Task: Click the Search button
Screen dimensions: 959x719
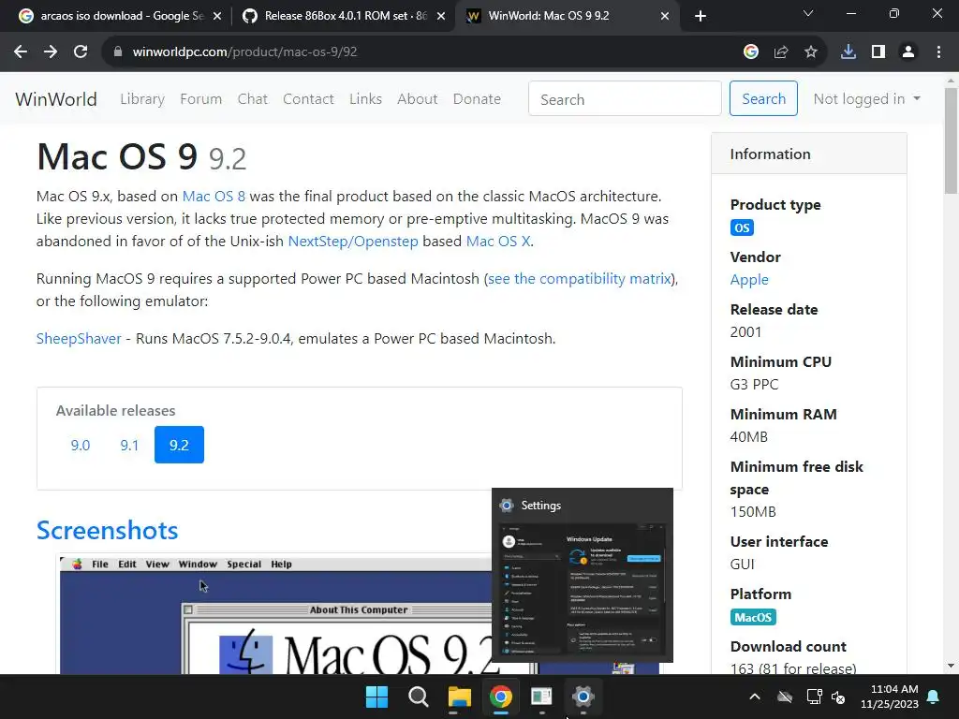Action: click(763, 98)
